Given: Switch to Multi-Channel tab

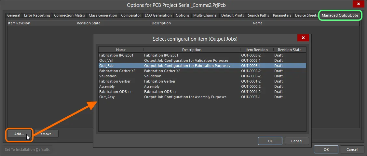Looking at the screenshot, I should click(205, 15).
